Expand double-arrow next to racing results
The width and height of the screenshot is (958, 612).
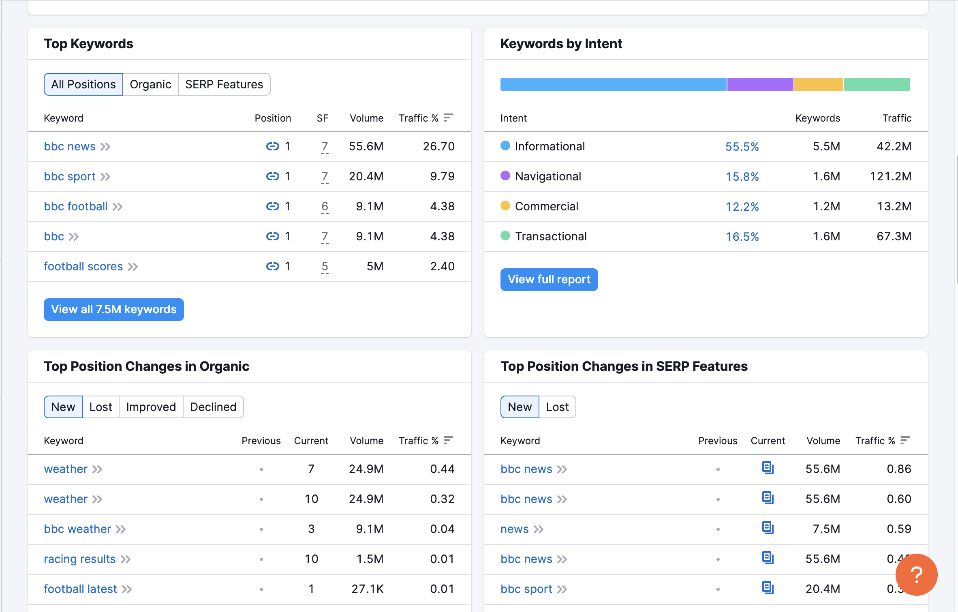(x=126, y=559)
